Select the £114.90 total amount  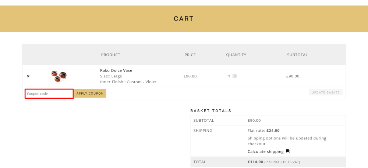(x=255, y=162)
